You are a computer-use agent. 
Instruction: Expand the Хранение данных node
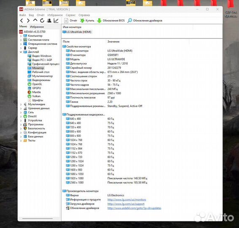click(x=21, y=109)
